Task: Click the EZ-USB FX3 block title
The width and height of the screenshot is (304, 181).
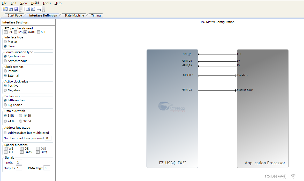Action: (x=173, y=163)
